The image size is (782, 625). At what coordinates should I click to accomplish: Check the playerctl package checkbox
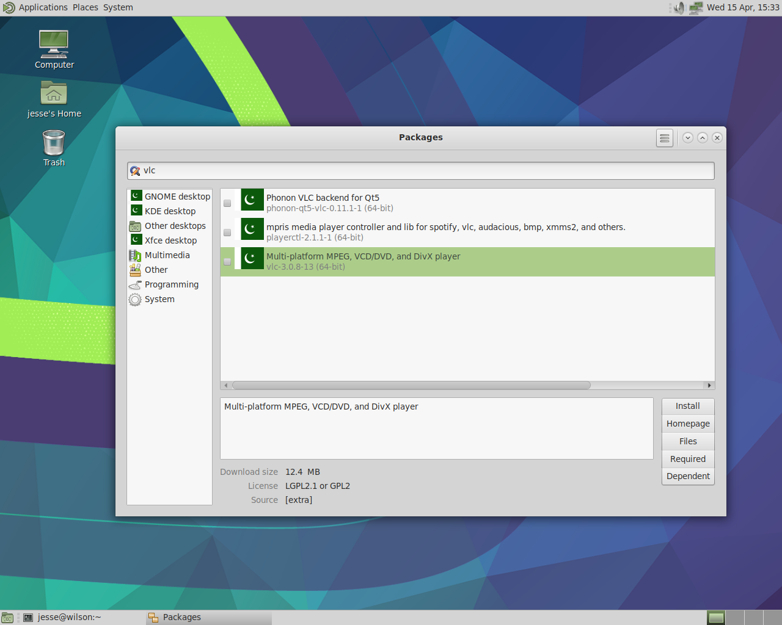click(x=227, y=233)
